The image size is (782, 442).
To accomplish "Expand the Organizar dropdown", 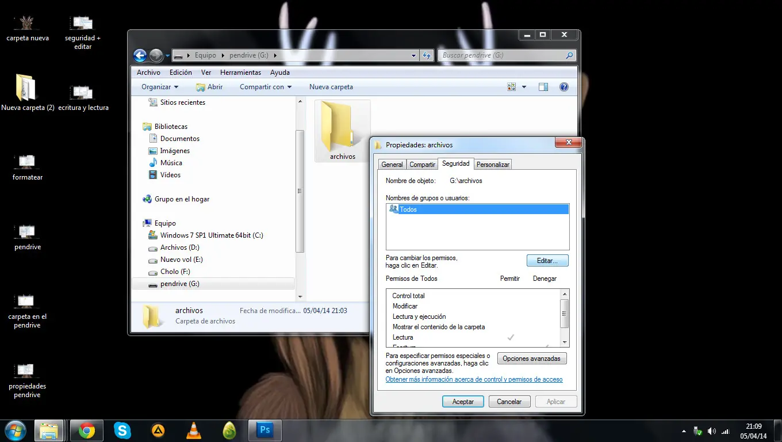I will (x=160, y=87).
